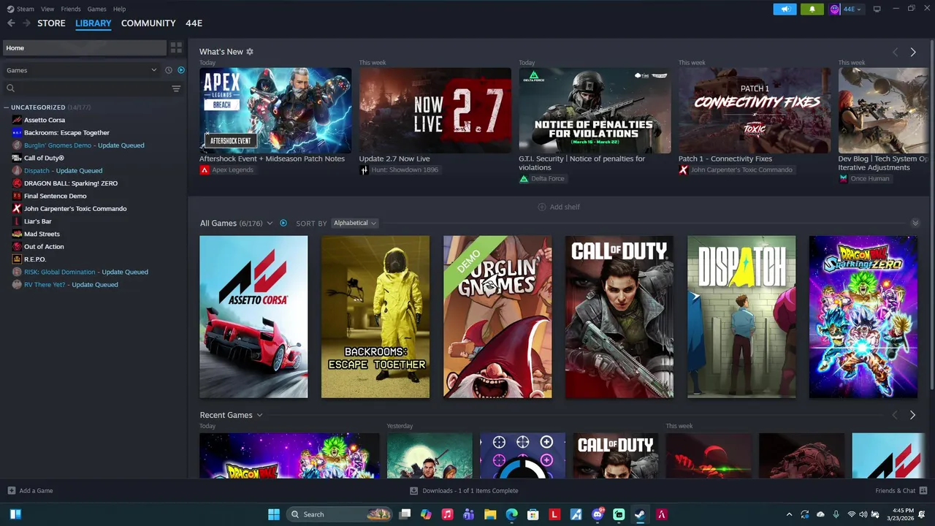This screenshot has width=935, height=526.
Task: Open Aftershock Event + Midseason Patch Notes news
Action: (x=275, y=111)
